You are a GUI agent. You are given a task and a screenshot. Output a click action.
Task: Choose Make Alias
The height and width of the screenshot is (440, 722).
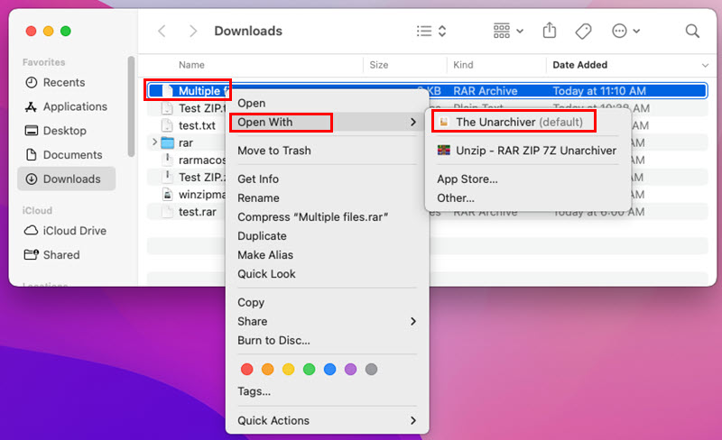(265, 254)
